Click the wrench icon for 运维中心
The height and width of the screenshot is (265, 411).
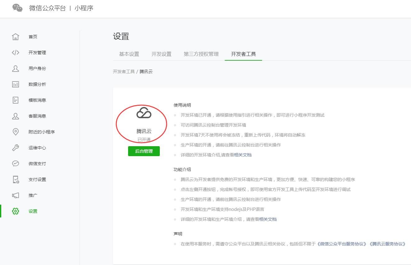click(x=16, y=148)
